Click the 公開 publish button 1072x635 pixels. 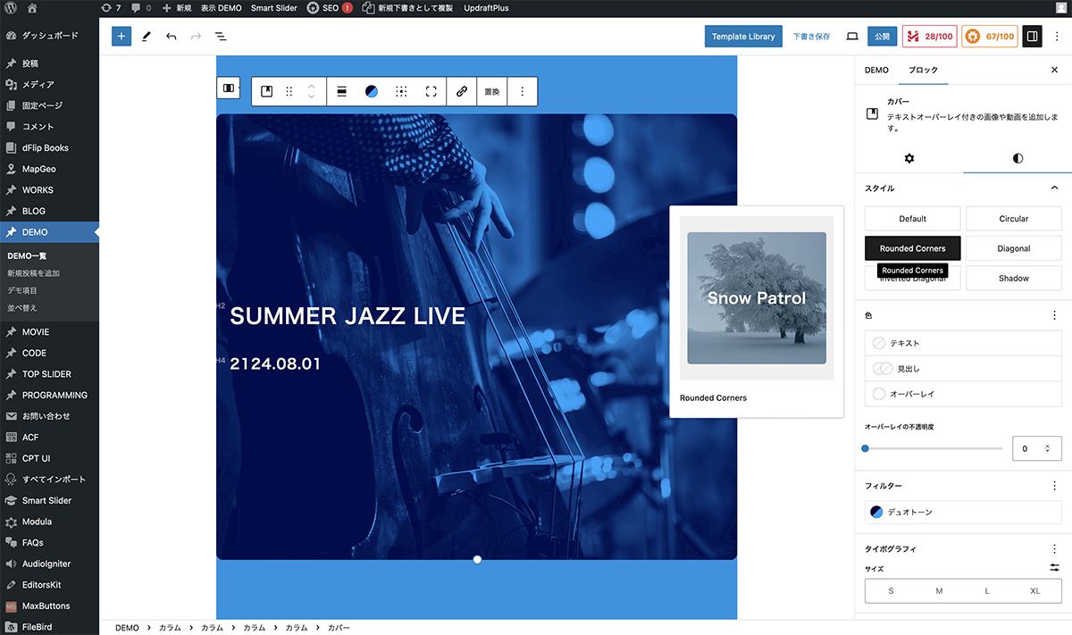click(x=882, y=37)
